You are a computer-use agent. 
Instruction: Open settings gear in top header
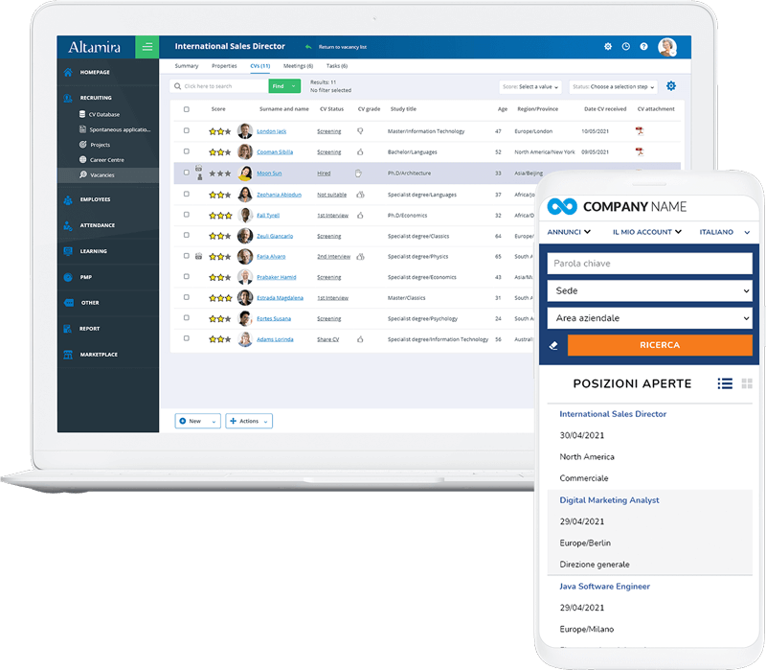coord(608,46)
